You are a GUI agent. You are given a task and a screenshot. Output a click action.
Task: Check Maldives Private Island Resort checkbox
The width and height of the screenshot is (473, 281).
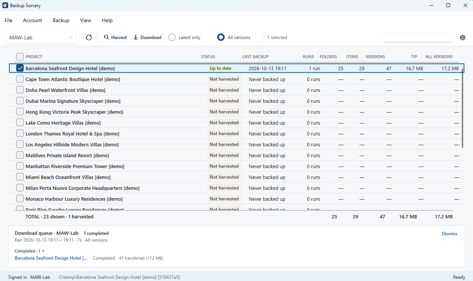click(20, 155)
